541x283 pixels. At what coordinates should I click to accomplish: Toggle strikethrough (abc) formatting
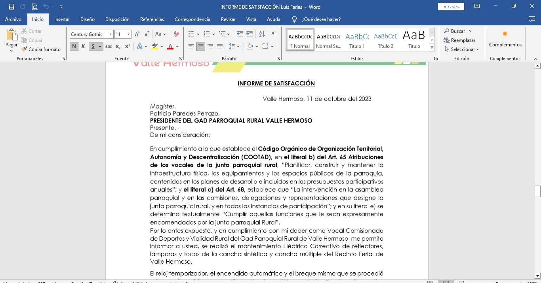click(x=109, y=47)
